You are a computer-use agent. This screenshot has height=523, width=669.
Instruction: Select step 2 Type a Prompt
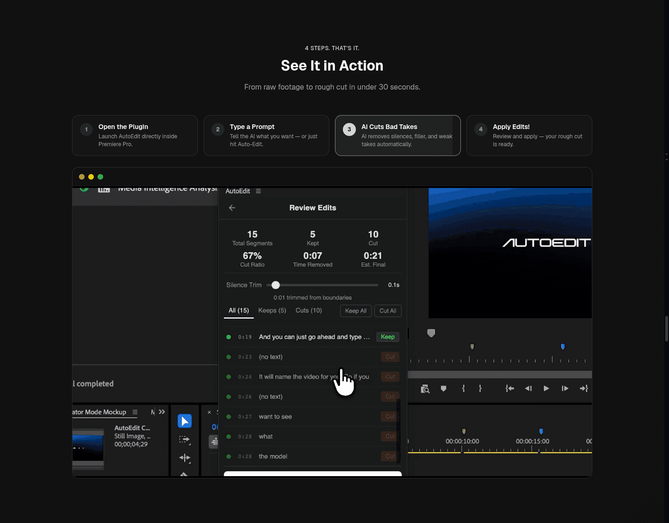266,136
